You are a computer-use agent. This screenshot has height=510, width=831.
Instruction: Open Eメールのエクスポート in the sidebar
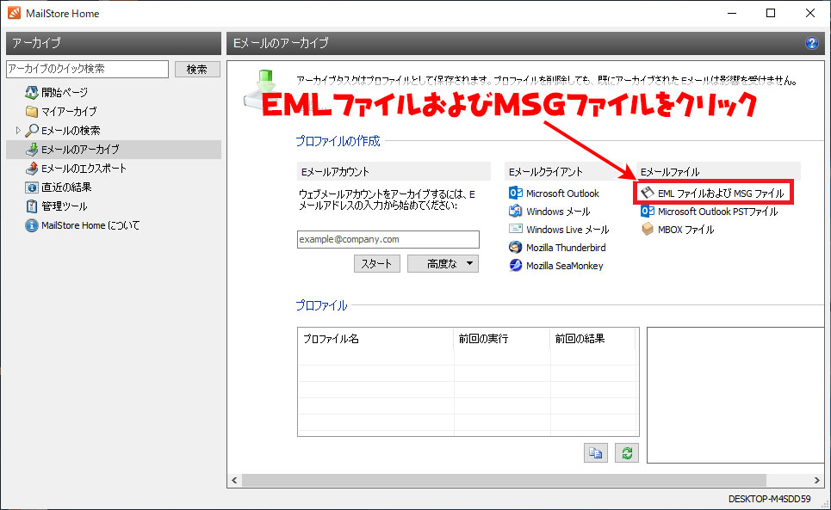pyautogui.click(x=84, y=169)
